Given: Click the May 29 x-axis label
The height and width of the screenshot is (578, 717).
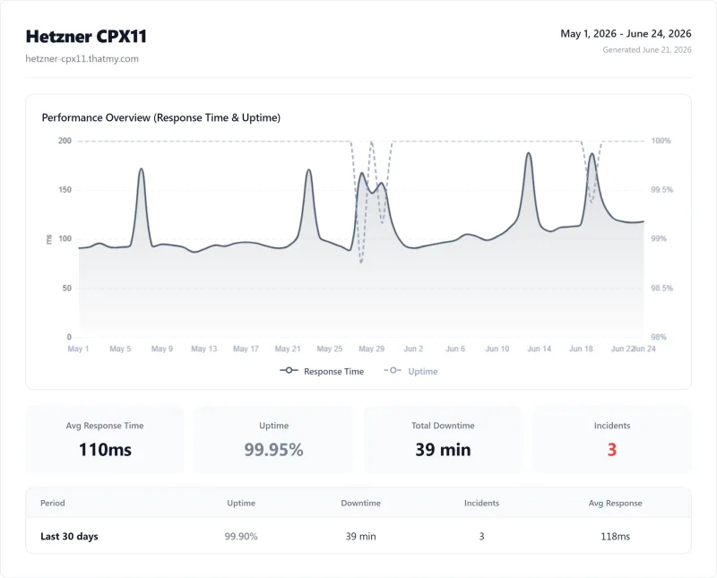Looking at the screenshot, I should point(371,349).
